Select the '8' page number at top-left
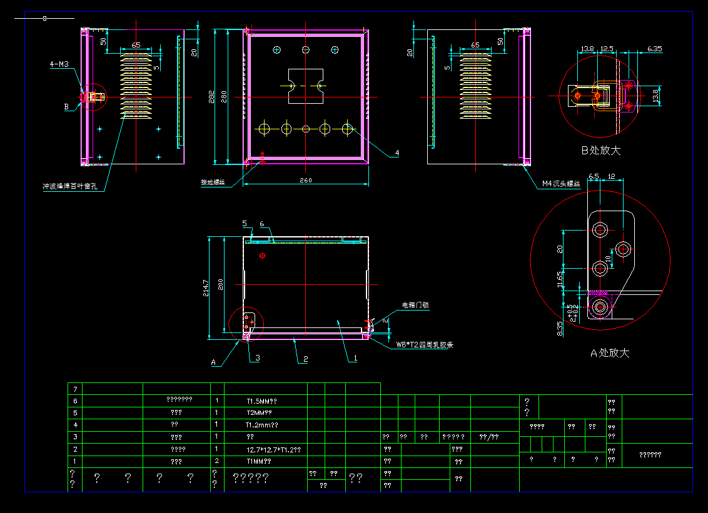The image size is (708, 513). pos(44,19)
